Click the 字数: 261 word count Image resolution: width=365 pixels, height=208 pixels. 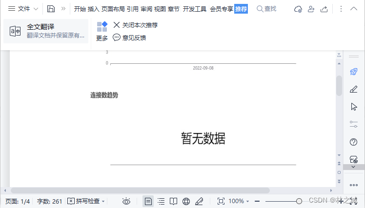coord(49,201)
